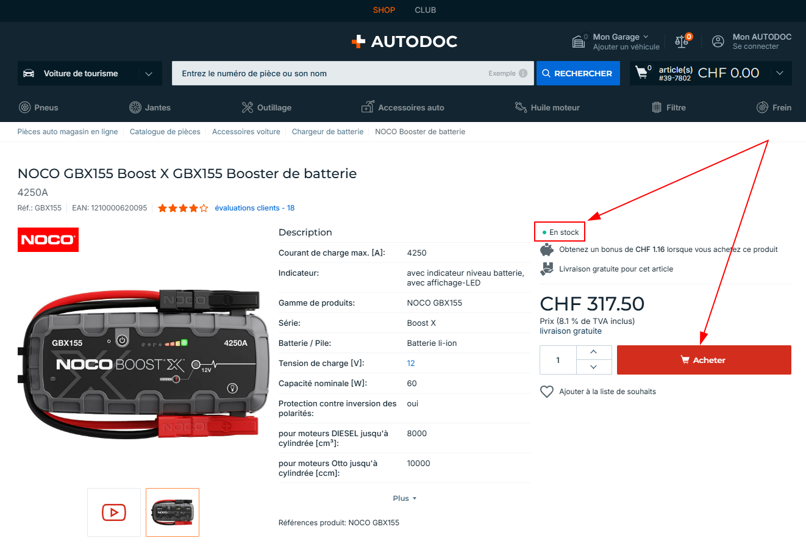Viewport: 806px width, 546px height.
Task: Open the Huile moteur menu item
Action: (x=547, y=107)
